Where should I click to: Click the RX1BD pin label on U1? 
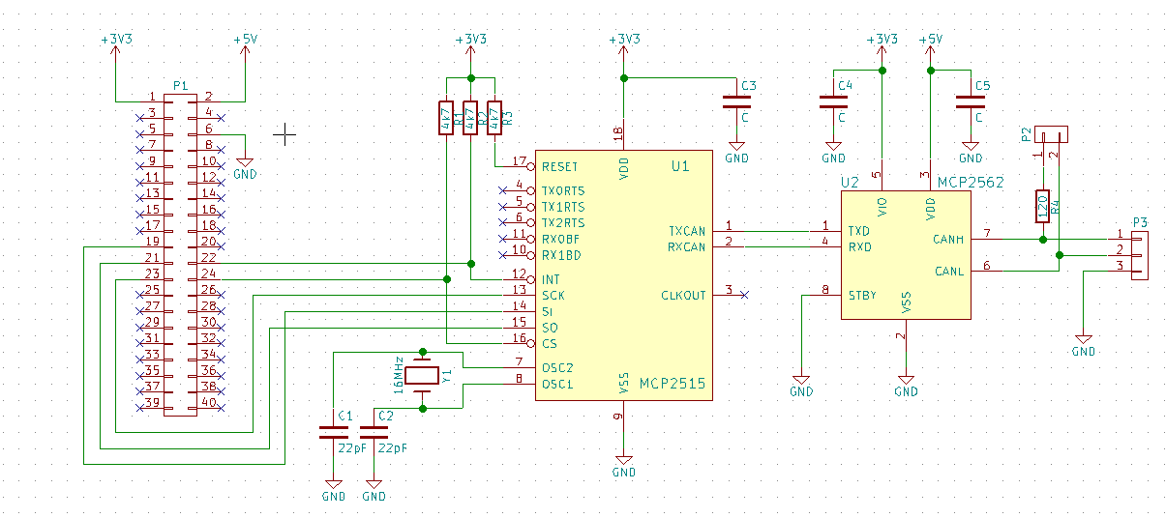tap(561, 255)
